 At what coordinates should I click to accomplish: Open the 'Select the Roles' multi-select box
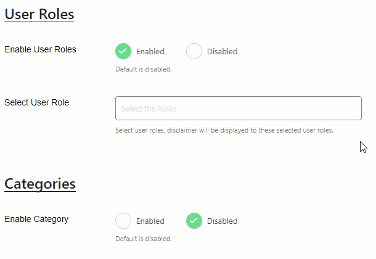tap(239, 108)
